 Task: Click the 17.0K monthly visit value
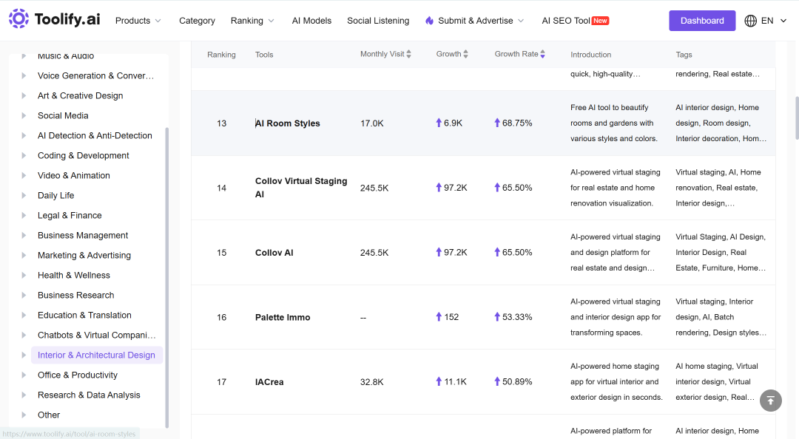(371, 123)
